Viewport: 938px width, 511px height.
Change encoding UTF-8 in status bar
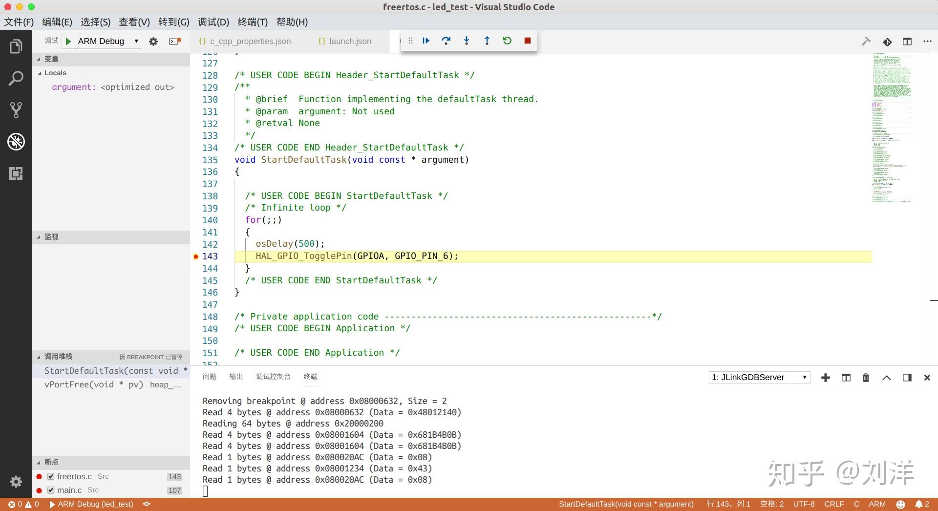804,504
